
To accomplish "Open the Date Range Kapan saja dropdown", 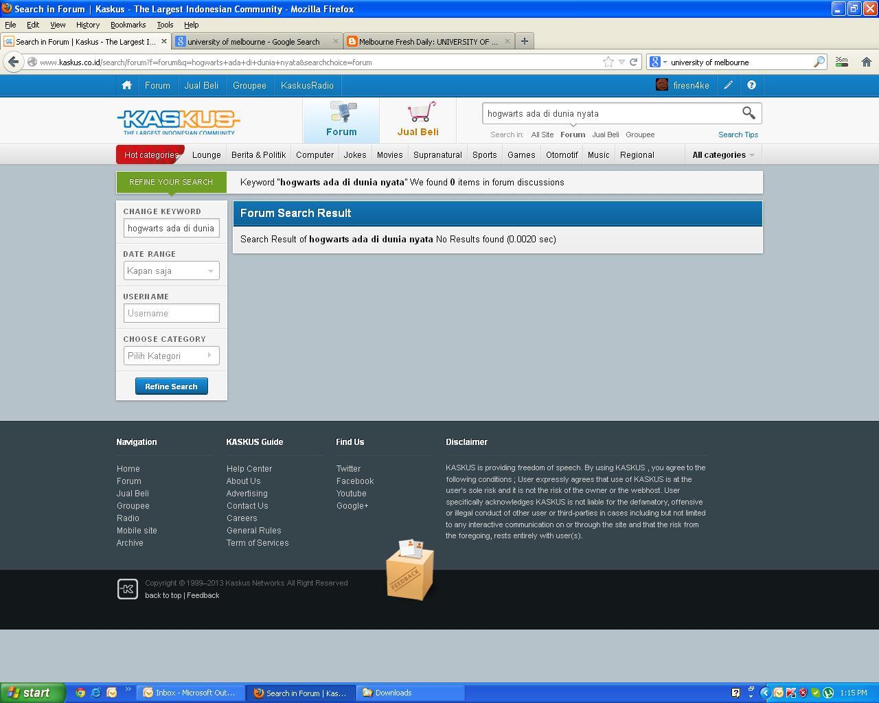I will click(x=171, y=270).
